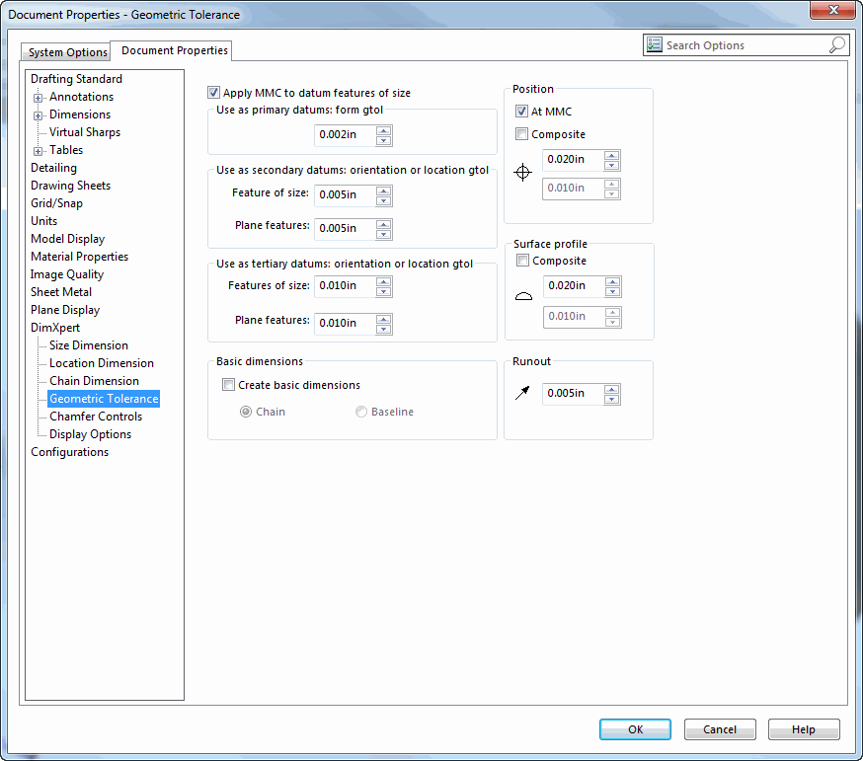Open Sheet Metal settings
Screen dimensions: 863x761
click(x=61, y=291)
